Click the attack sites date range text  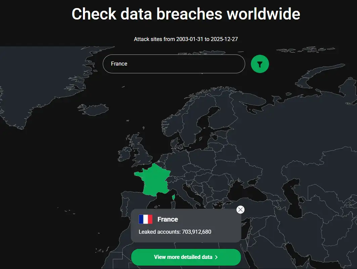[186, 39]
